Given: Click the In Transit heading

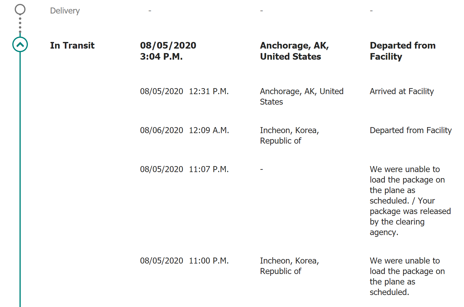Looking at the screenshot, I should coord(72,46).
